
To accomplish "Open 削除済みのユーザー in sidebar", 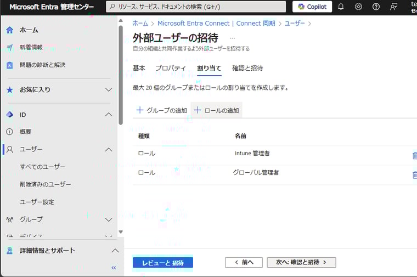I will click(x=46, y=184).
